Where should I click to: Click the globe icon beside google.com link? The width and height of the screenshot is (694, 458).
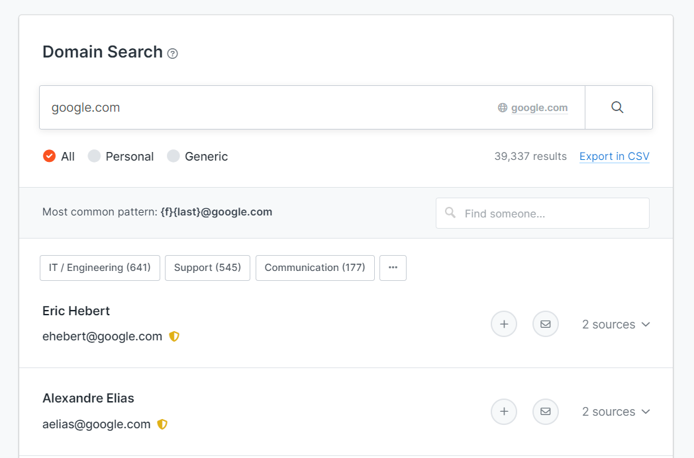[x=503, y=108]
